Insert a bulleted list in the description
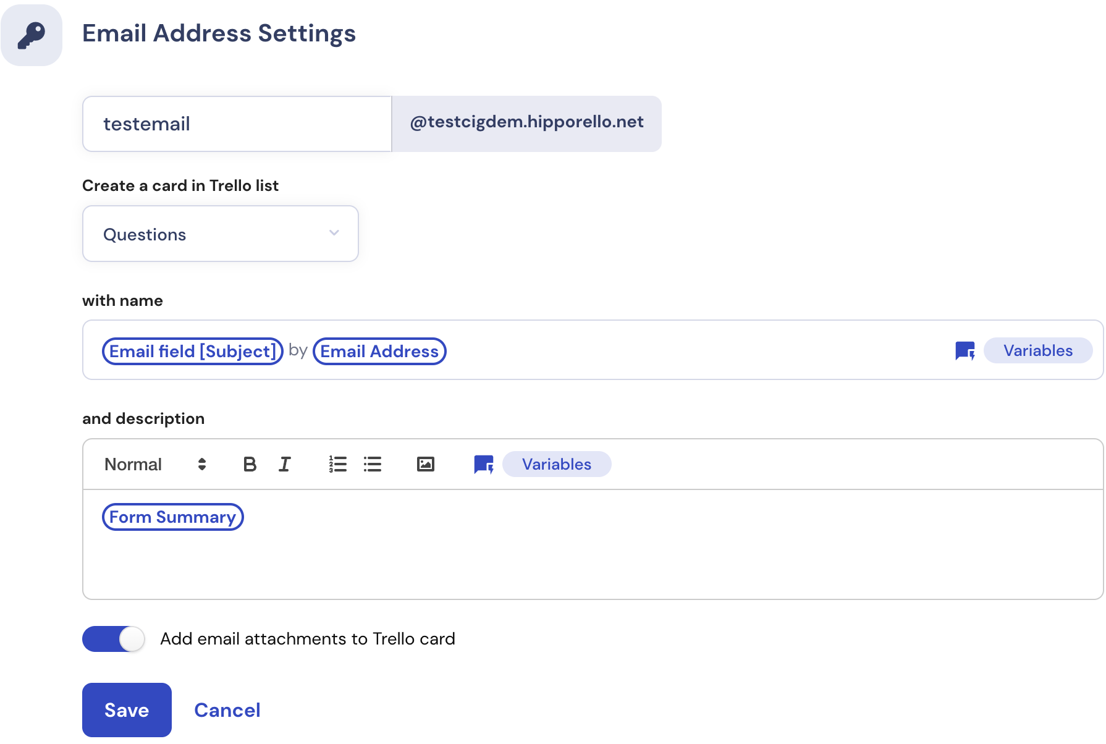Screen dimensions: 1106x744 373,464
